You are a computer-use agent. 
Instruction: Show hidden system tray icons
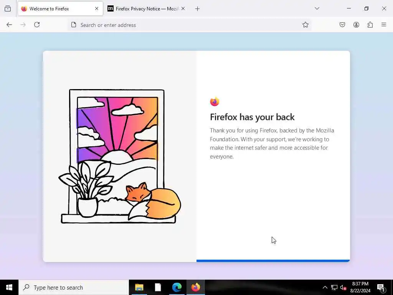(325, 287)
